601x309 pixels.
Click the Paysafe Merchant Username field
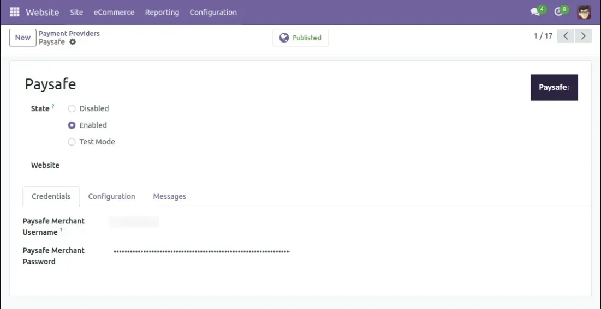pos(134,222)
